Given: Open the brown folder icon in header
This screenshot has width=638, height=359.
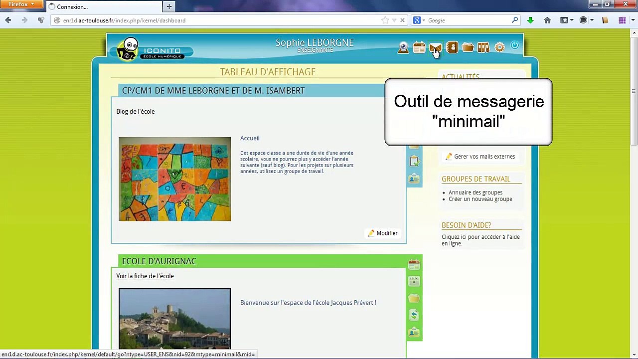Looking at the screenshot, I should pyautogui.click(x=468, y=47).
